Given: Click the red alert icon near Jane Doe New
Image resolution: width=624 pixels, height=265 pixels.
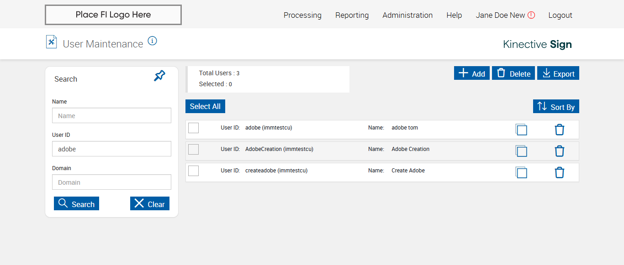Looking at the screenshot, I should point(531,15).
